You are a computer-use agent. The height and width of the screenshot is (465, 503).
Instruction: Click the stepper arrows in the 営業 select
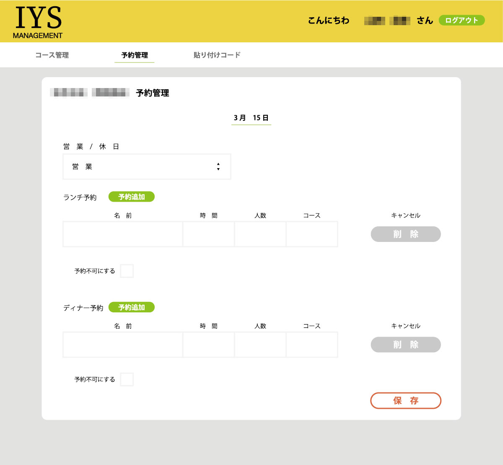[218, 166]
